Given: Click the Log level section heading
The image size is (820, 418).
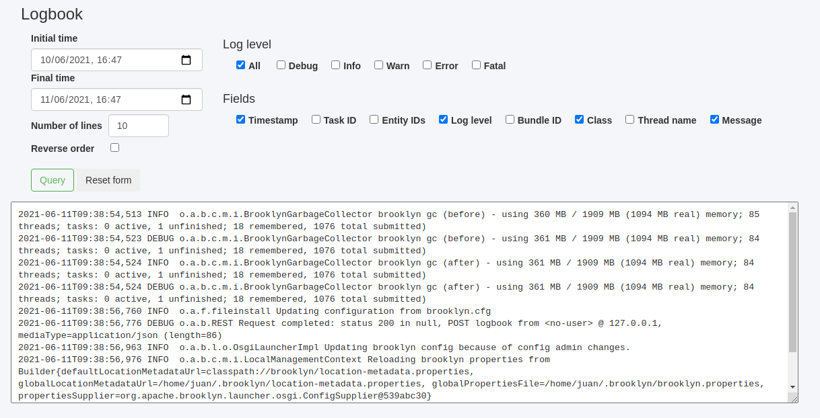Looking at the screenshot, I should pyautogui.click(x=247, y=45).
